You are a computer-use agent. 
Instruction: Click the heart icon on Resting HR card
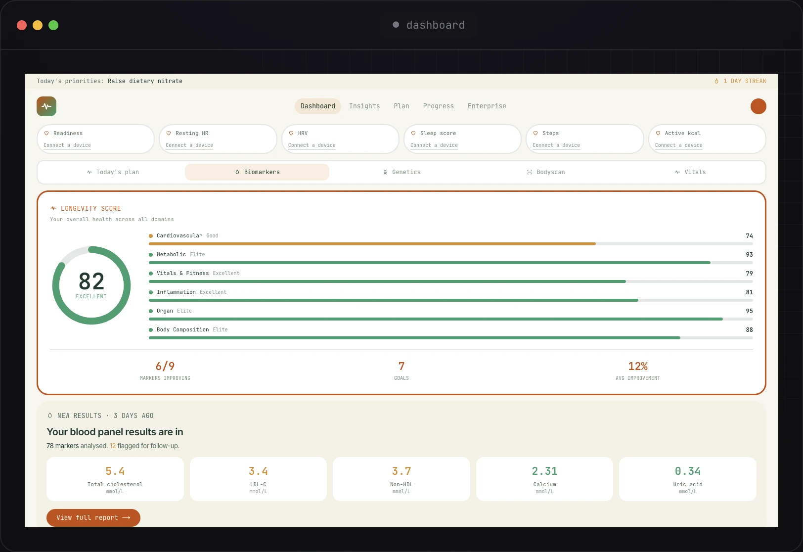click(x=169, y=133)
